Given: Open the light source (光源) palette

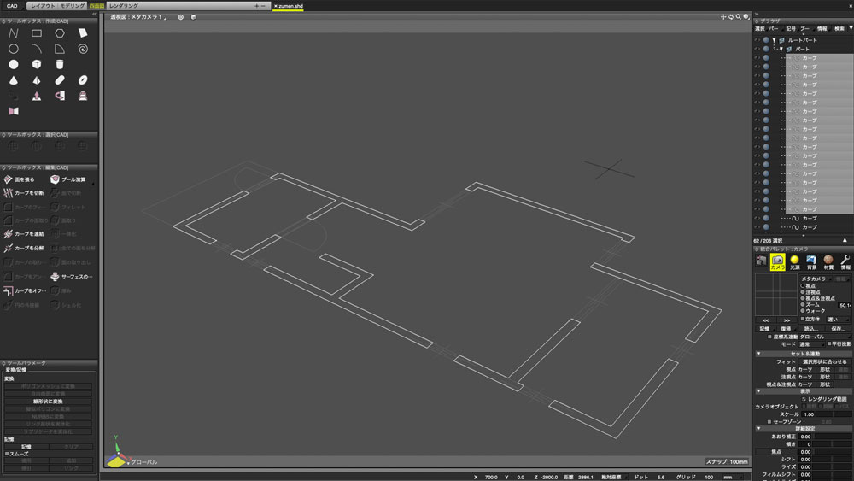Looking at the screenshot, I should point(794,262).
